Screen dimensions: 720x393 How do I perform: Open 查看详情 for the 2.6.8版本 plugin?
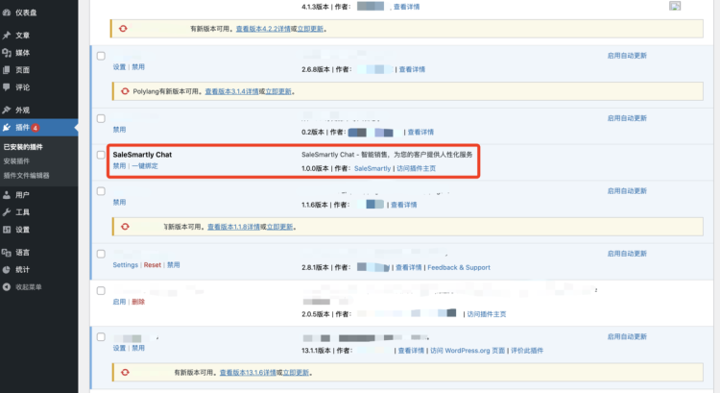(x=412, y=69)
